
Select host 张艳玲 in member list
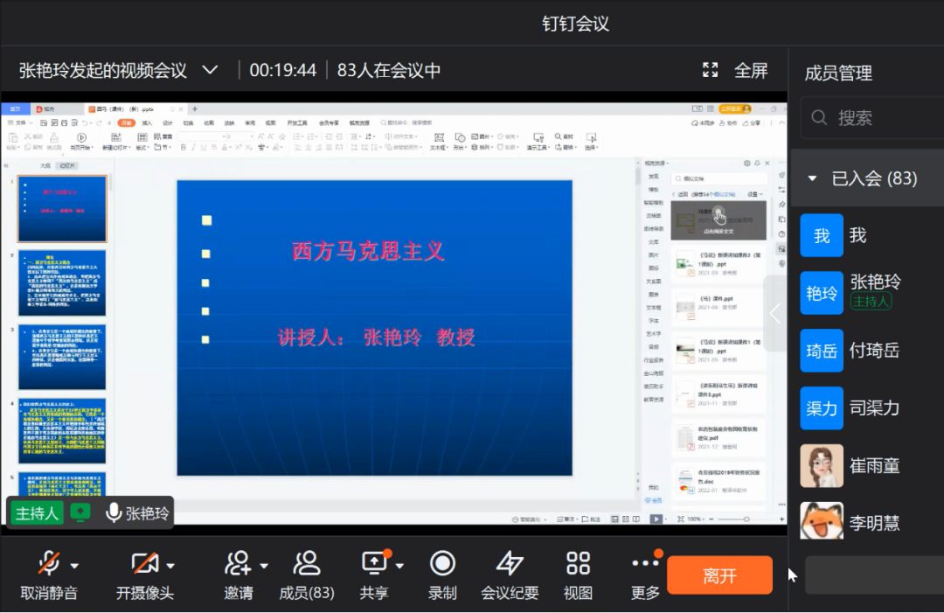[874, 282]
